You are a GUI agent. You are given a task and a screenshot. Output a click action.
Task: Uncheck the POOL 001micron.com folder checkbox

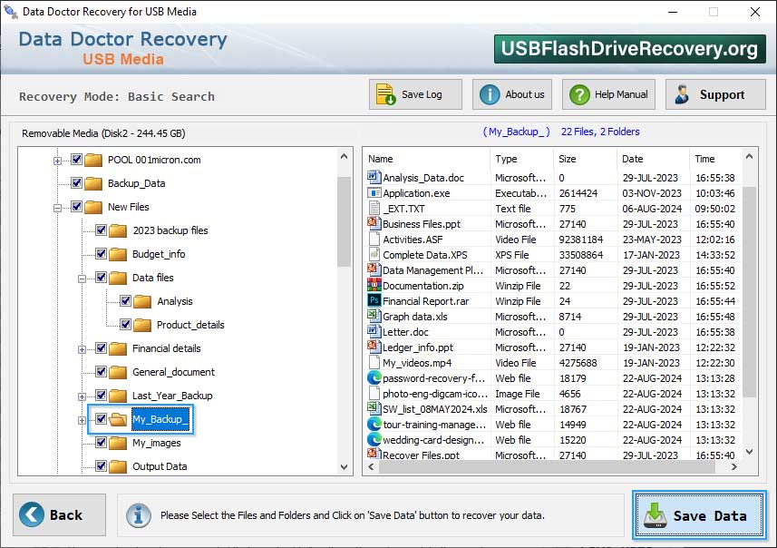[x=76, y=160]
